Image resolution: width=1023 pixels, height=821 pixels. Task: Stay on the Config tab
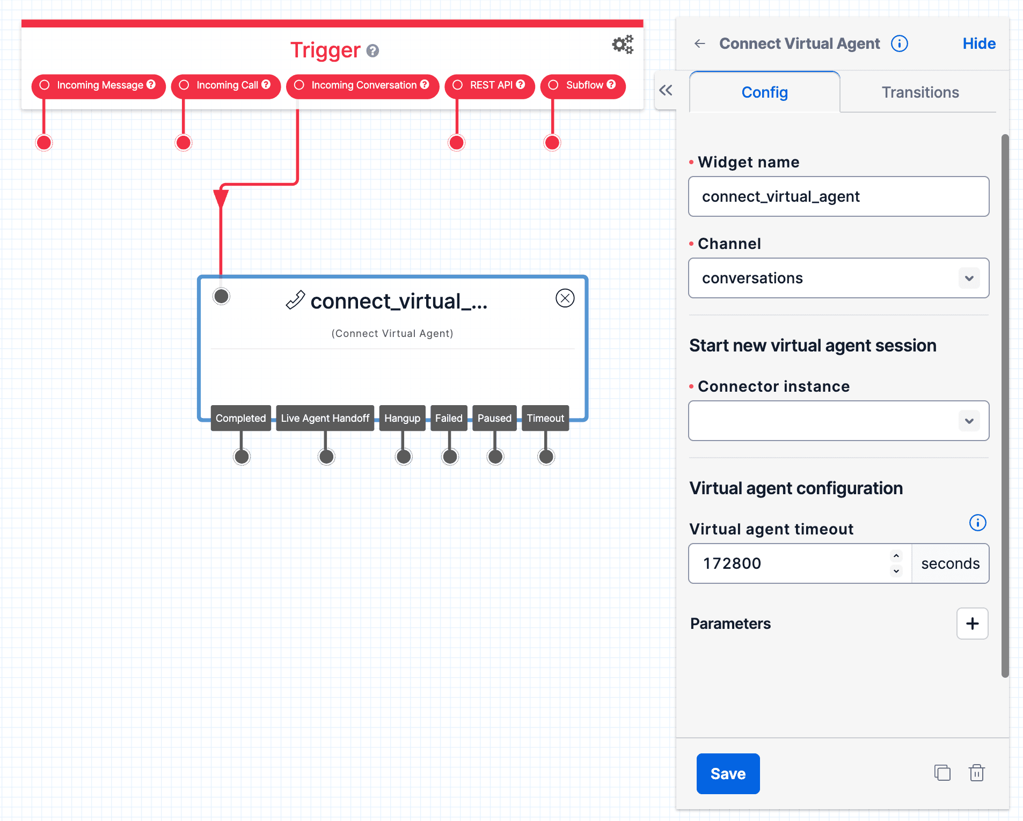point(764,92)
